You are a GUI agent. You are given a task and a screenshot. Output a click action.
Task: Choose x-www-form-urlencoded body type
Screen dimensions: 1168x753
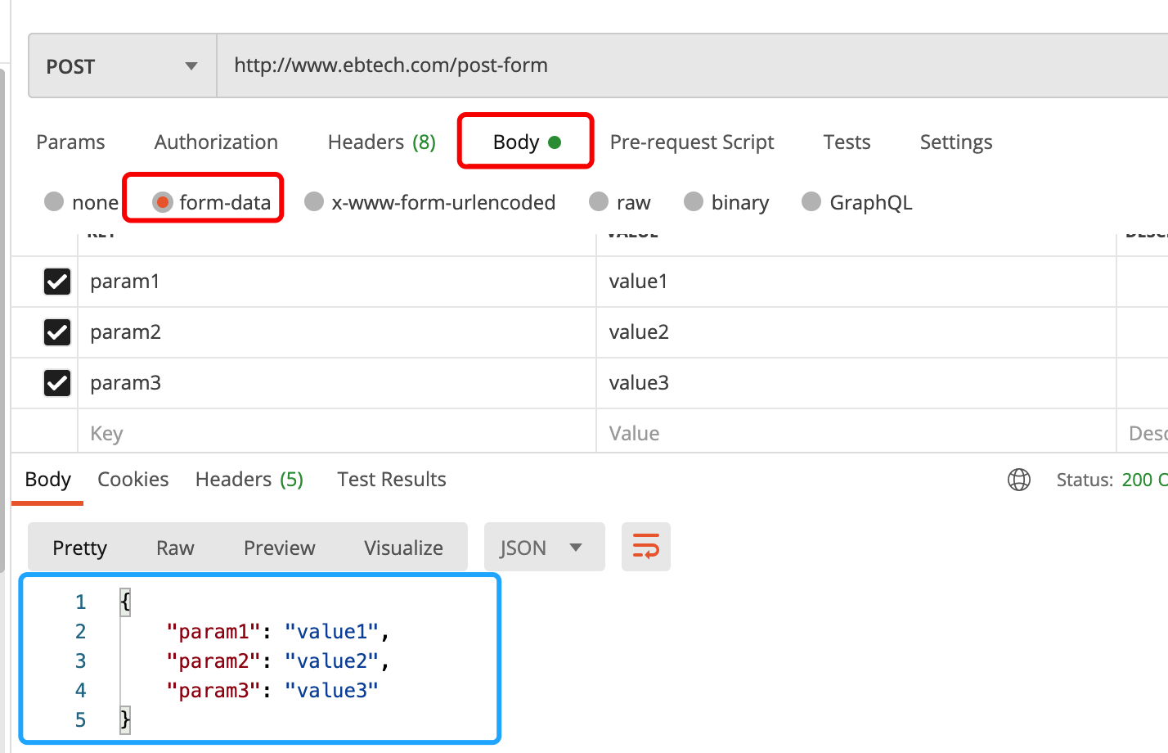click(x=314, y=201)
